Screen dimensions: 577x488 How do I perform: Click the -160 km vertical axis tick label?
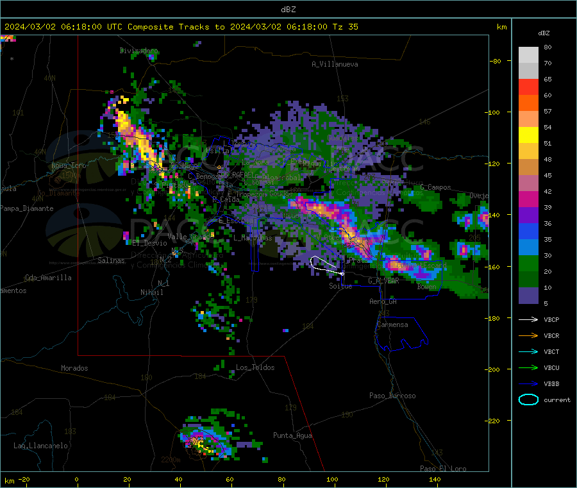(x=494, y=267)
